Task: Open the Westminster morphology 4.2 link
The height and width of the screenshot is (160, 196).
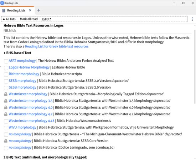Action: point(31,114)
